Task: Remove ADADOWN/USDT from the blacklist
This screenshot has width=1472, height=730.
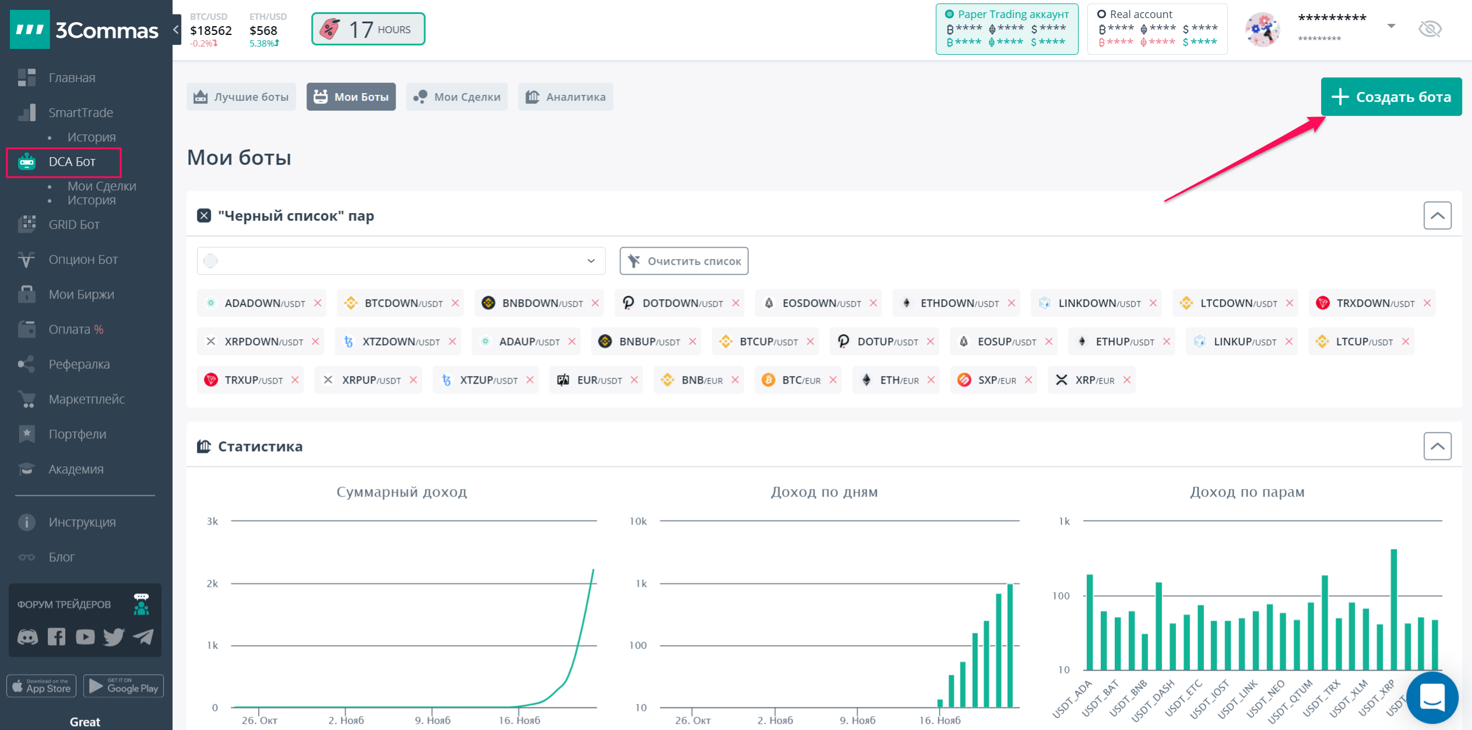Action: 318,303
